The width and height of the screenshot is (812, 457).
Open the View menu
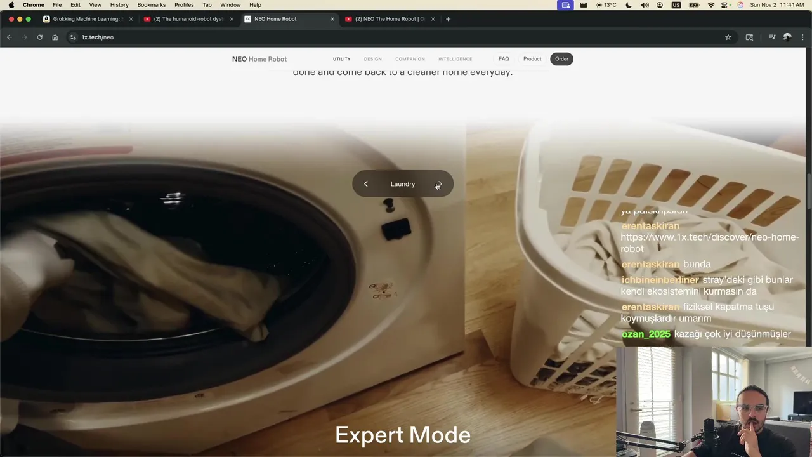click(95, 4)
